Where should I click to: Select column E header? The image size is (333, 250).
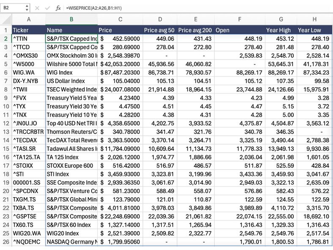click(196, 19)
